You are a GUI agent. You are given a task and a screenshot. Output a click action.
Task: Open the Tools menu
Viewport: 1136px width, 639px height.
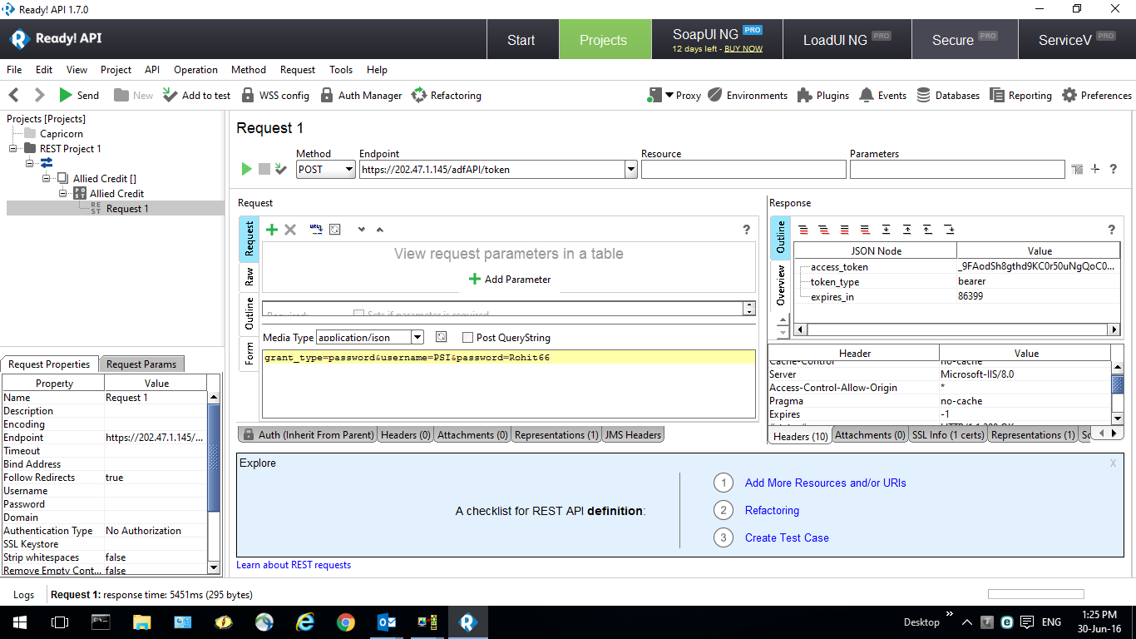341,70
